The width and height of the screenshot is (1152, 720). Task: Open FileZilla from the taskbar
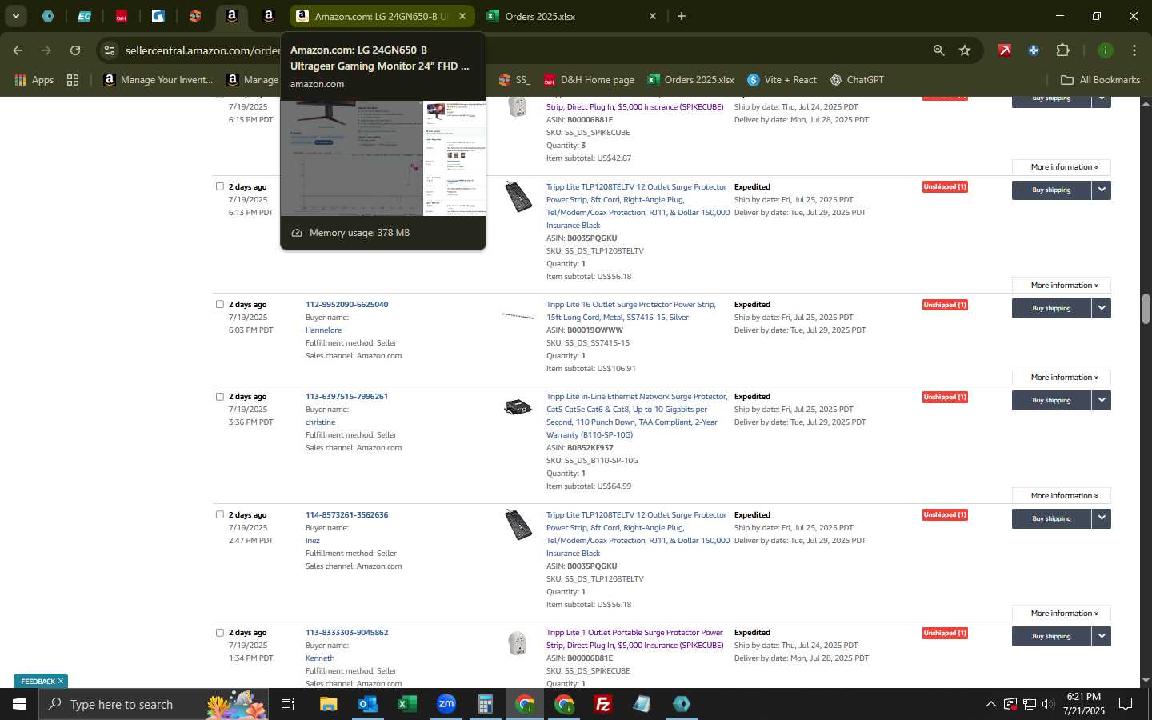click(x=603, y=704)
